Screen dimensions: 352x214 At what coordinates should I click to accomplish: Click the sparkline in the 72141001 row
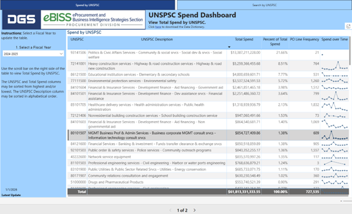tap(335, 65)
